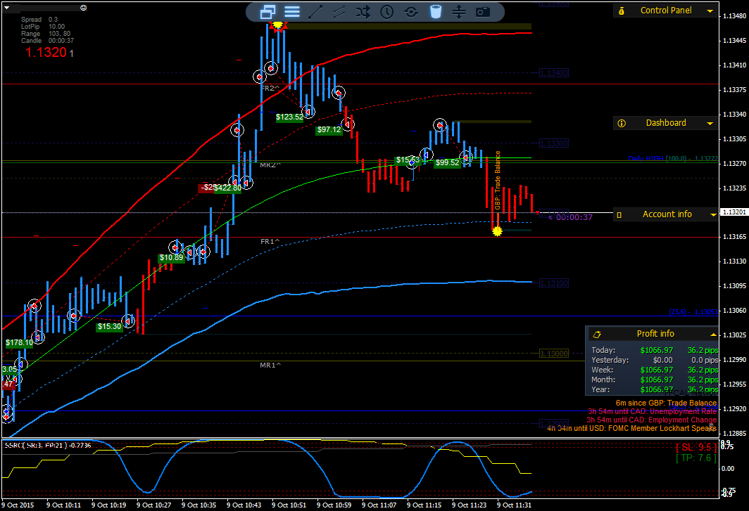749x511 pixels.
Task: Expand the Account info dropdown arrow
Action: [x=713, y=215]
